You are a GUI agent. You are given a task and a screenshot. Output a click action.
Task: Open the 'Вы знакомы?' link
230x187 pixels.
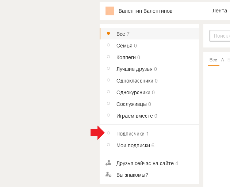point(132,175)
